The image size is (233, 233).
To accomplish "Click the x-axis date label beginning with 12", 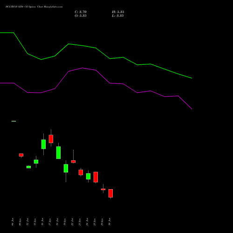I will (27, 222).
